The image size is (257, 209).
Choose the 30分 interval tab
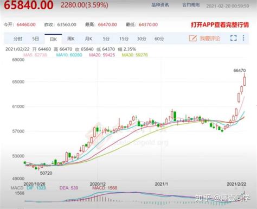pos(142,39)
